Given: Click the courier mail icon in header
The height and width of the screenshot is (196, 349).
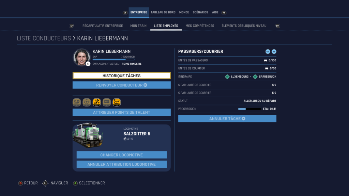Looking at the screenshot, I should pos(274,52).
